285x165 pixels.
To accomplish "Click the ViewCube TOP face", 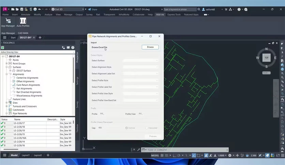I will coord(266,58).
